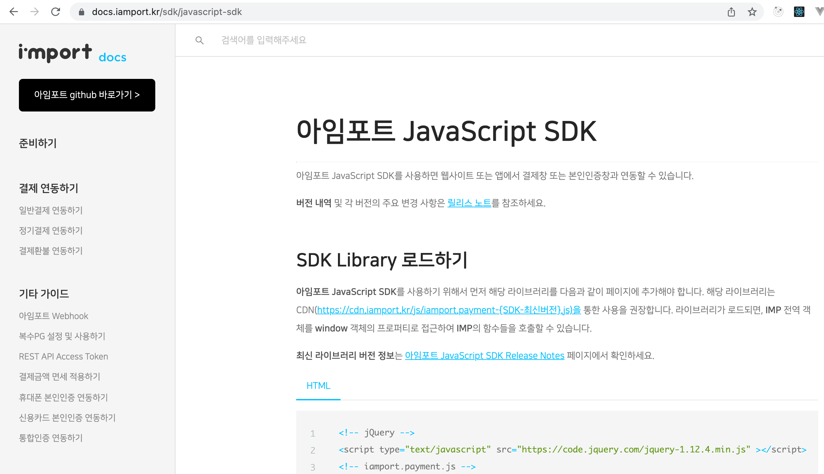This screenshot has width=824, height=474.
Task: Open 신용카드 본인인증 연동하기 guide
Action: (x=67, y=418)
